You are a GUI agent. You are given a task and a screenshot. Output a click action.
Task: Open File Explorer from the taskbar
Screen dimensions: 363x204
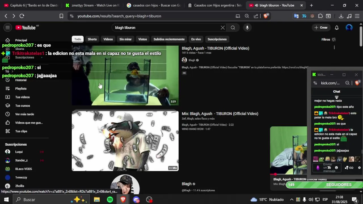tap(97, 200)
